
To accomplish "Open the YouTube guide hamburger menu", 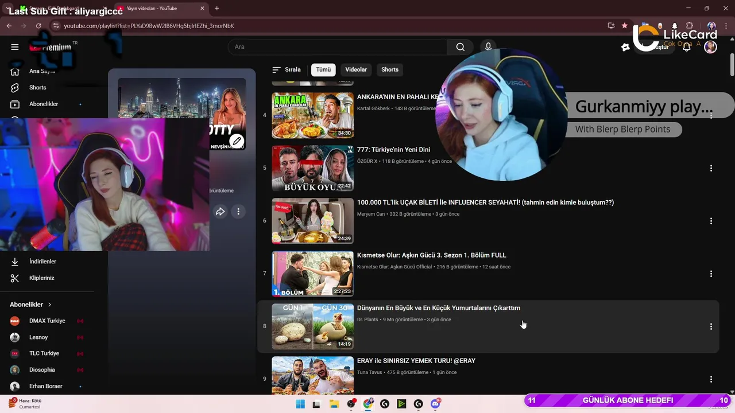I will [15, 47].
